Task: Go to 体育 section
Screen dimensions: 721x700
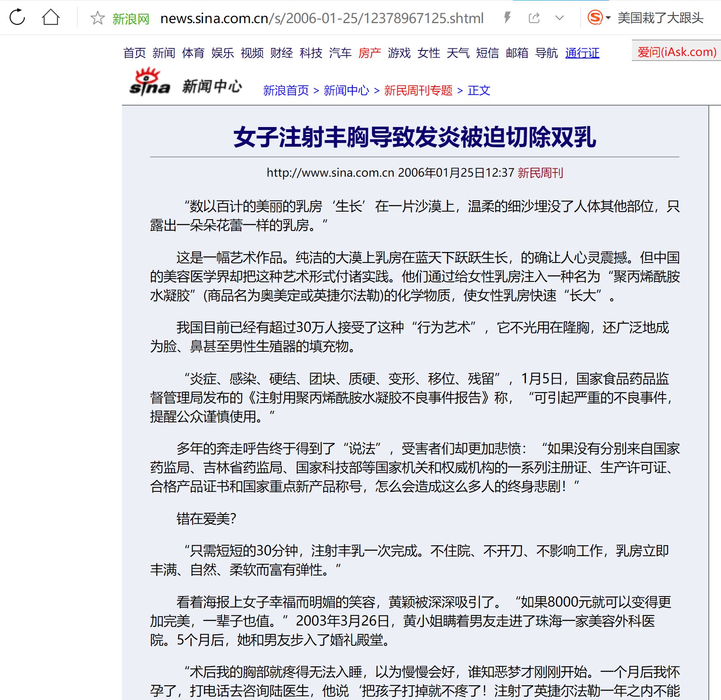Action: [193, 53]
